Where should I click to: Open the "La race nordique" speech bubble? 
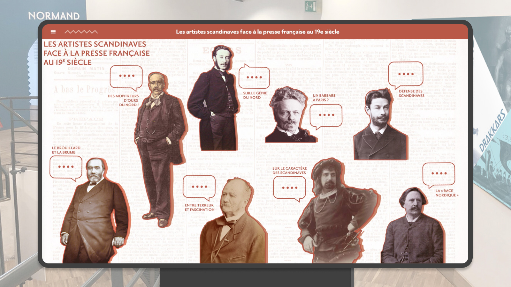pos(439,174)
